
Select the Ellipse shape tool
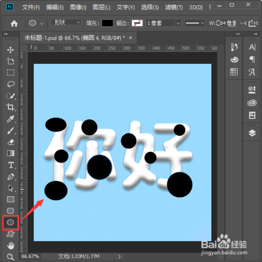10,222
